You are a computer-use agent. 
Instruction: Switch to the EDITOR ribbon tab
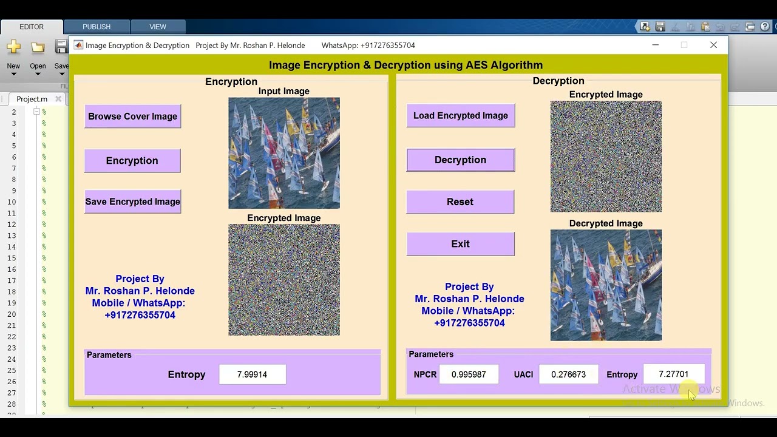(32, 27)
